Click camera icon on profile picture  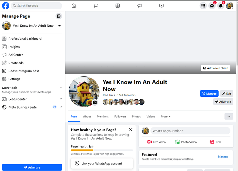pos(95,102)
